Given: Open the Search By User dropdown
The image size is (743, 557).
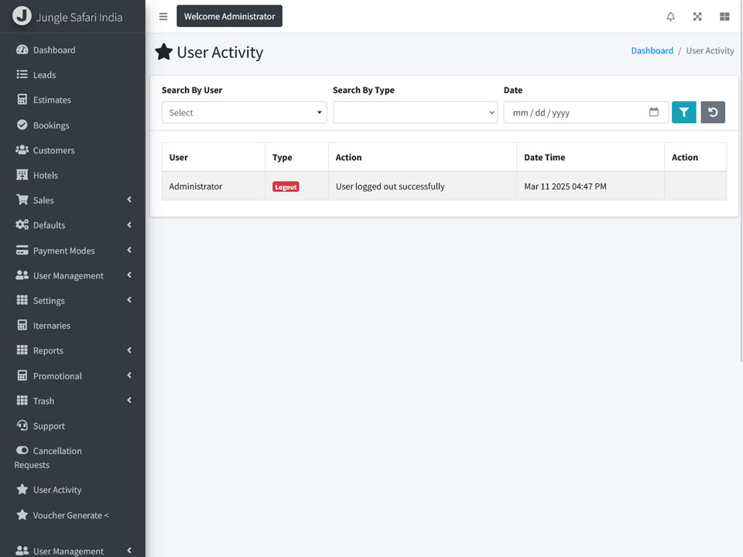Looking at the screenshot, I should (244, 112).
